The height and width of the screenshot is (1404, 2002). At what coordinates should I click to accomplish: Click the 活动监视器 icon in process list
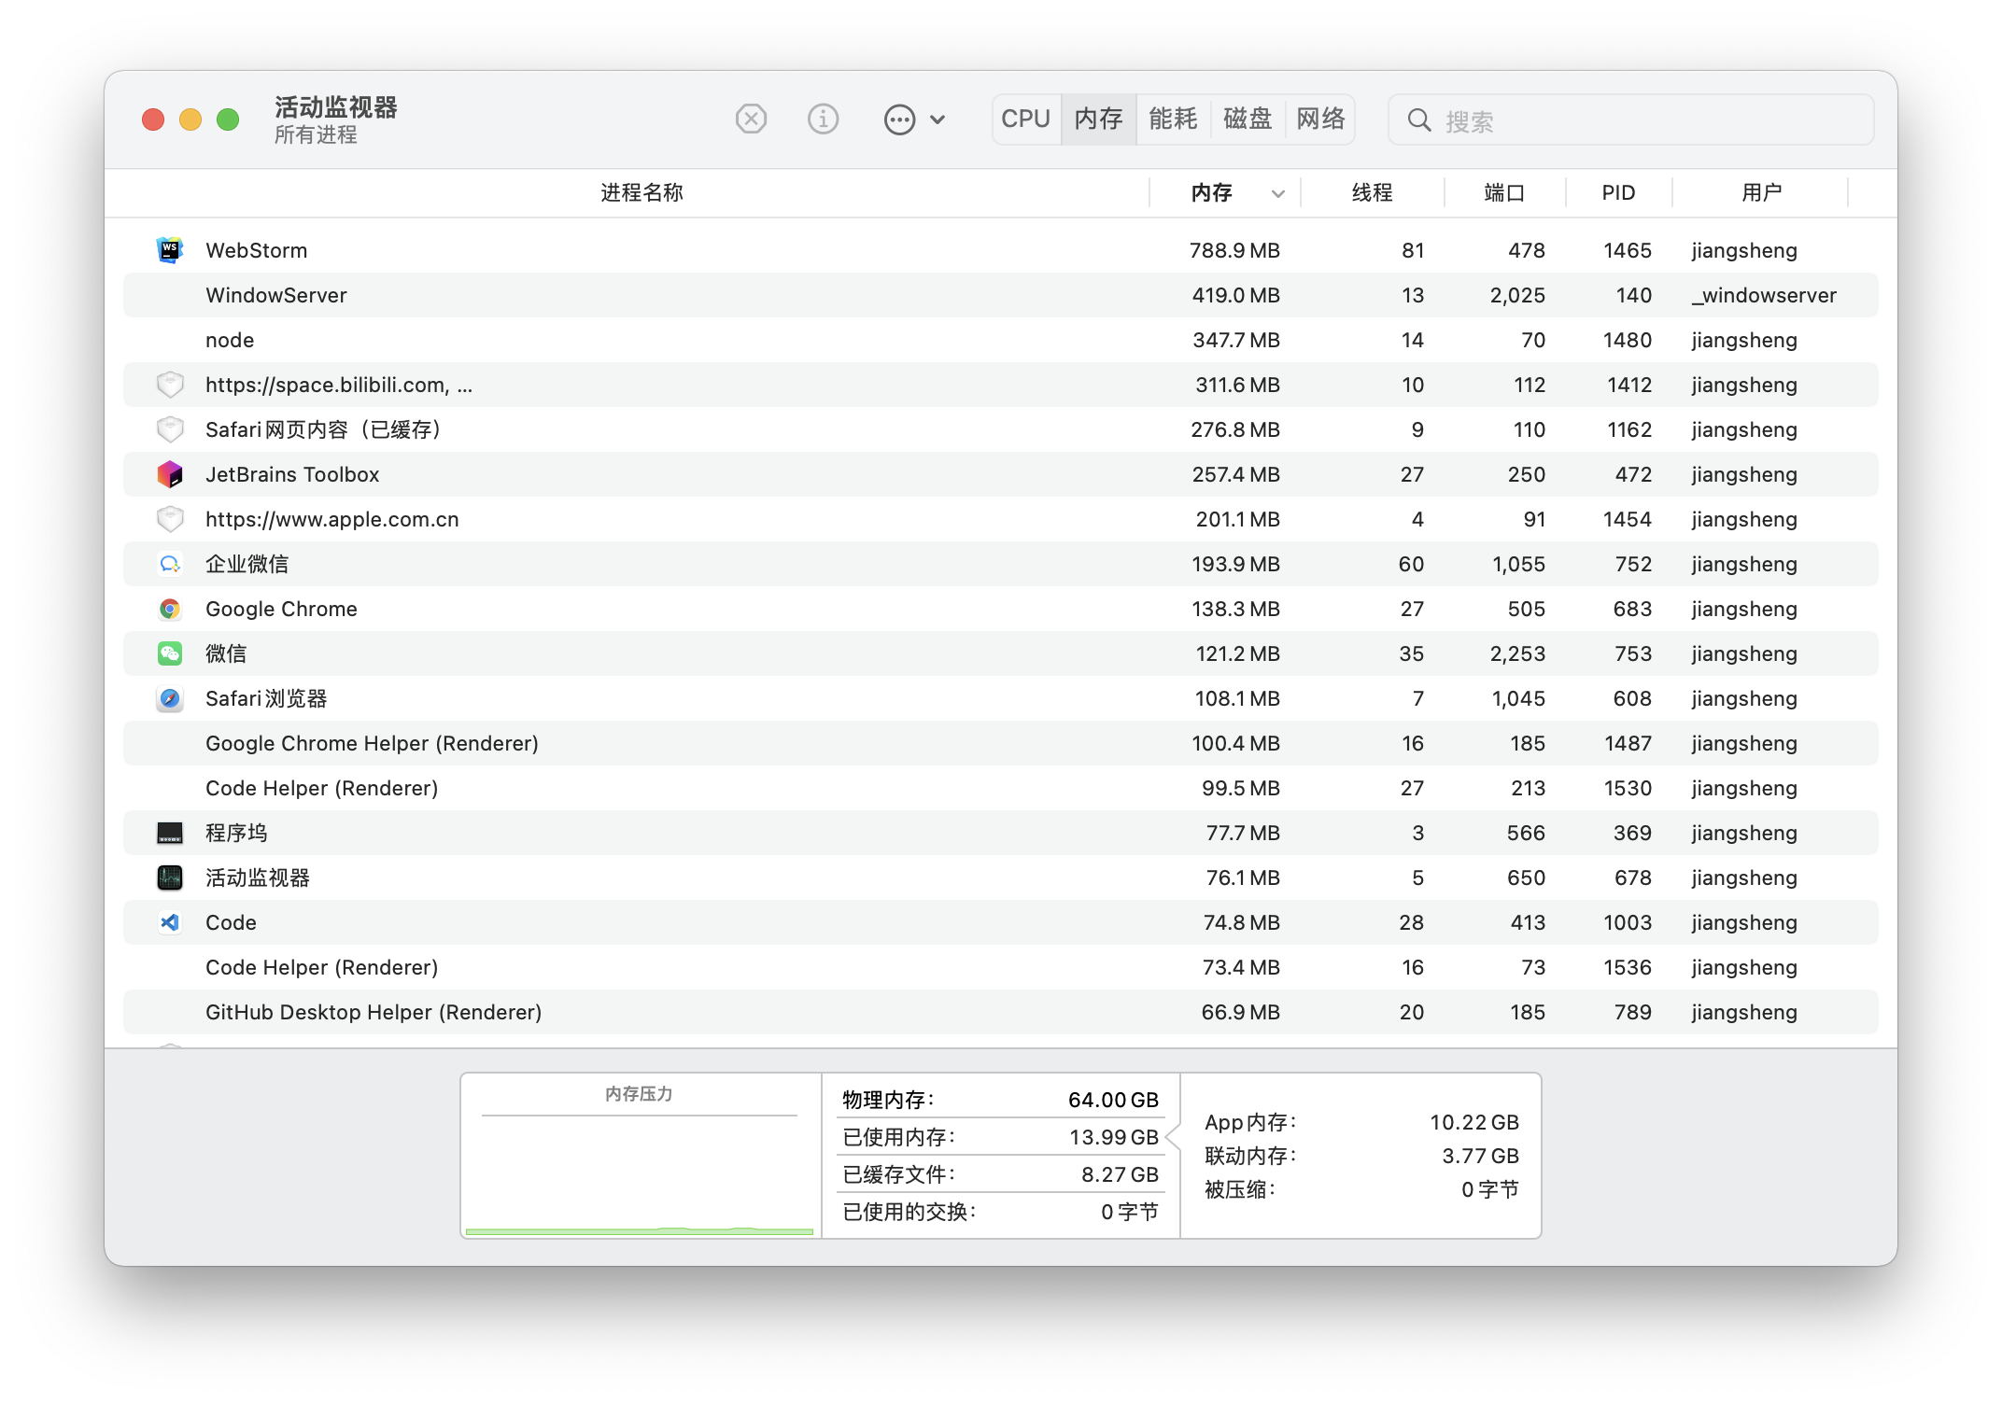pos(170,877)
